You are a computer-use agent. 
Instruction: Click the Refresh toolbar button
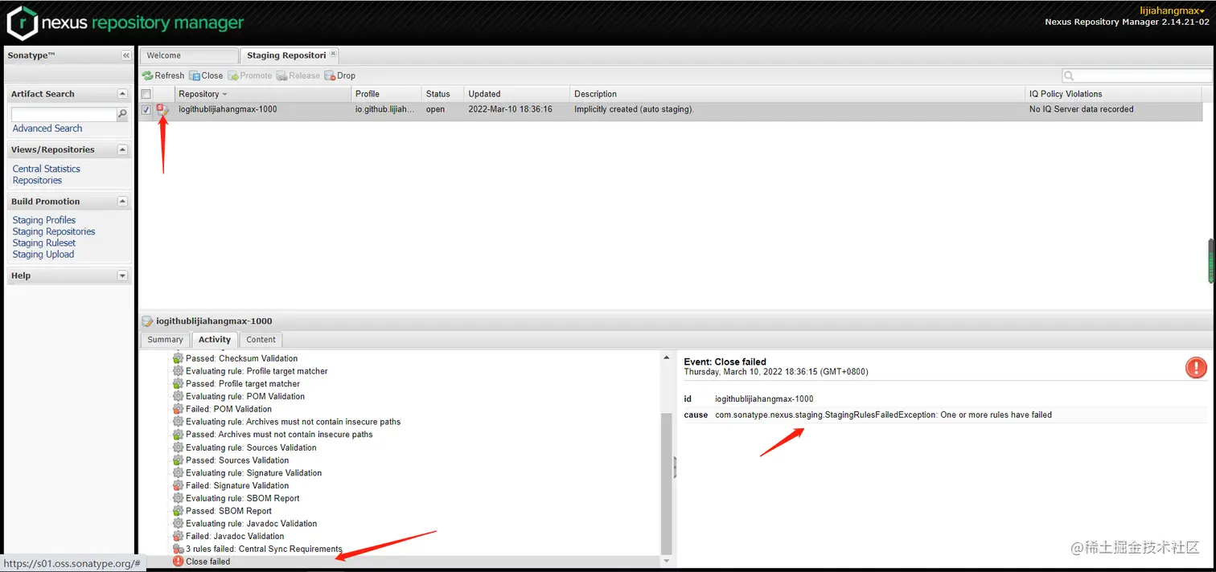coord(163,76)
